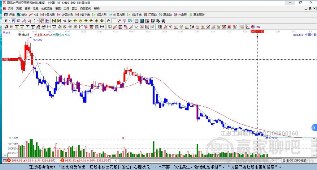Open the 板块 sectors view
The height and width of the screenshot is (170, 317).
tap(22, 15)
